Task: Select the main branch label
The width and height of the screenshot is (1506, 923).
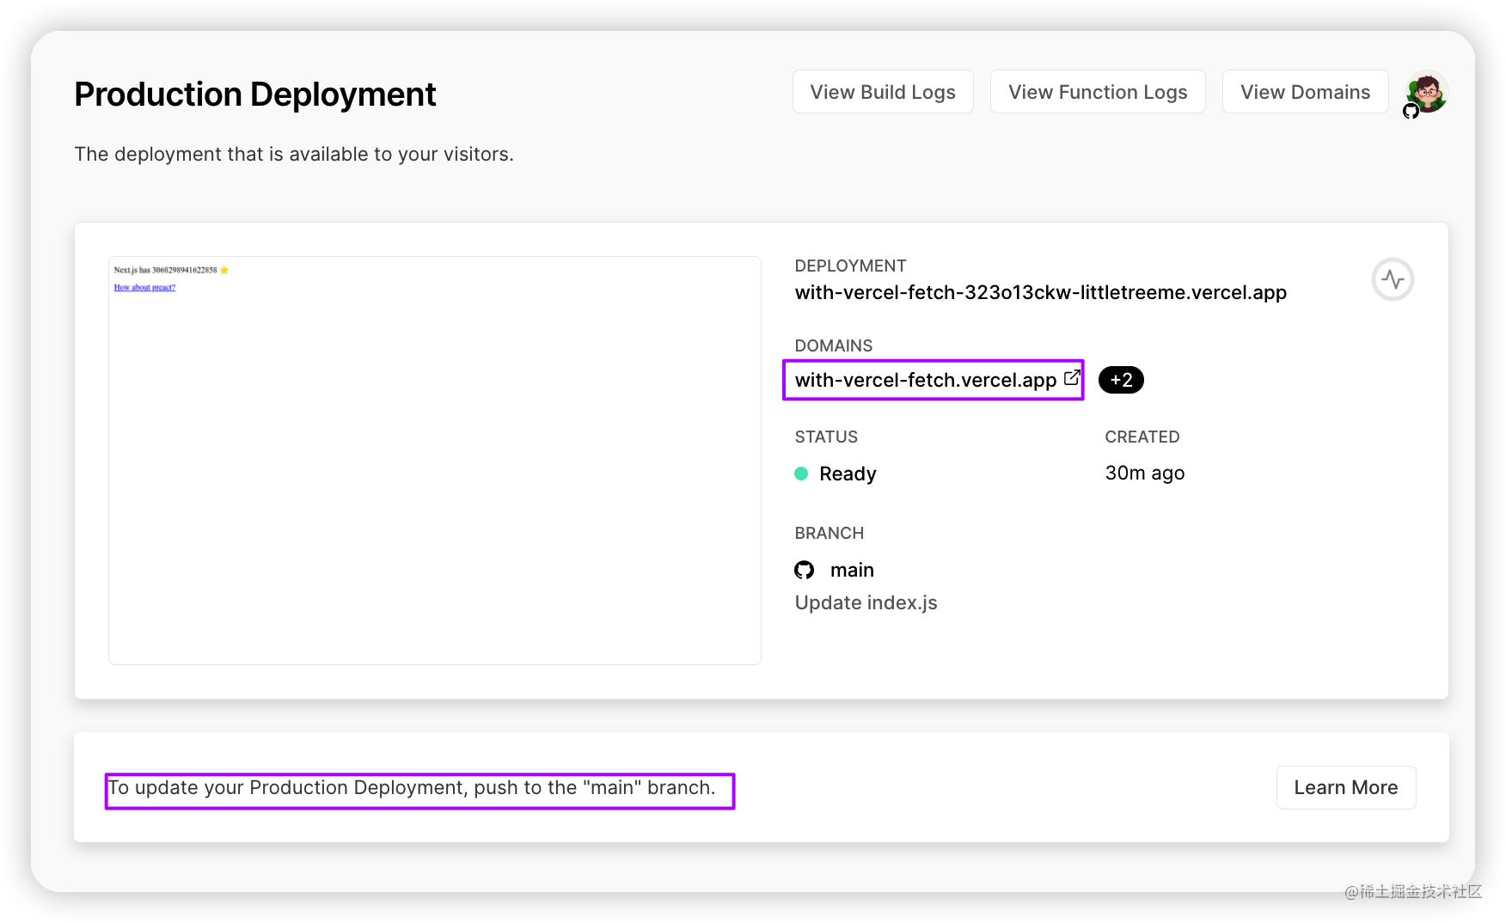Action: click(852, 569)
